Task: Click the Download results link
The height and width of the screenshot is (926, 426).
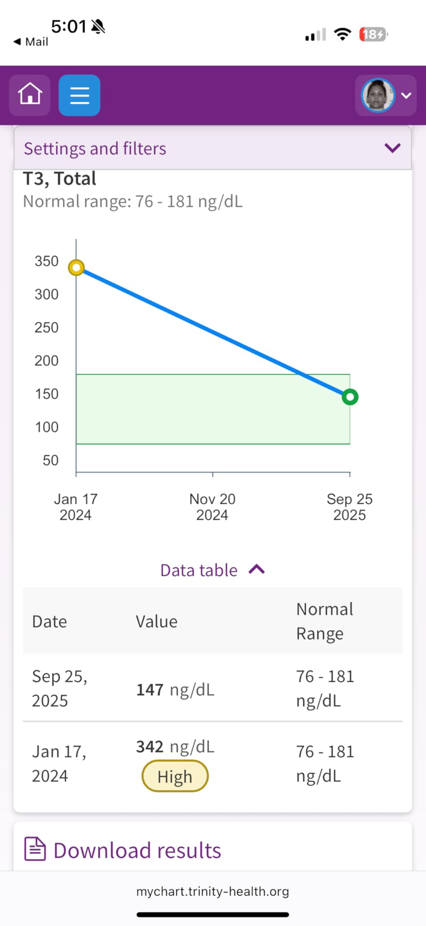Action: (137, 850)
